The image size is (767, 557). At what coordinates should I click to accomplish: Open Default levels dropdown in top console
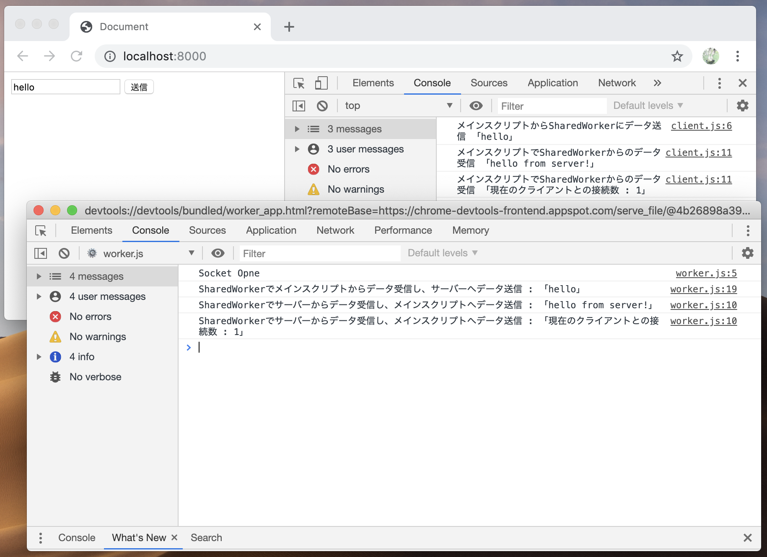[648, 106]
